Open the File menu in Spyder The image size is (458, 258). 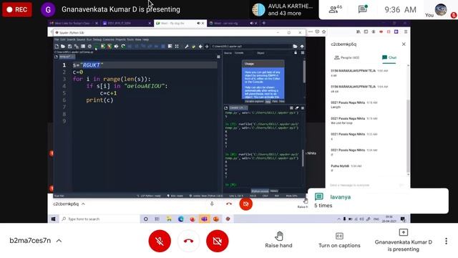click(57, 39)
